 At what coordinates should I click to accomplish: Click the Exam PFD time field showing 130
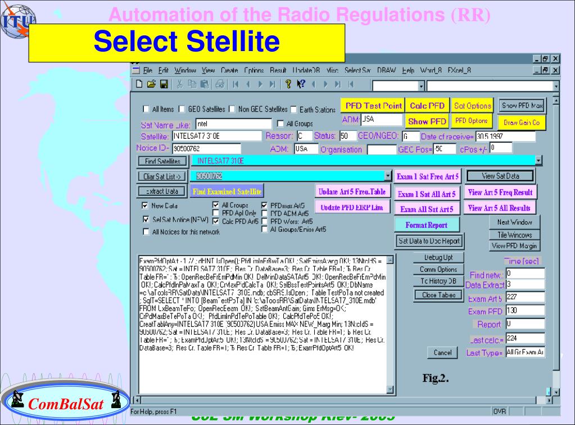point(525,310)
